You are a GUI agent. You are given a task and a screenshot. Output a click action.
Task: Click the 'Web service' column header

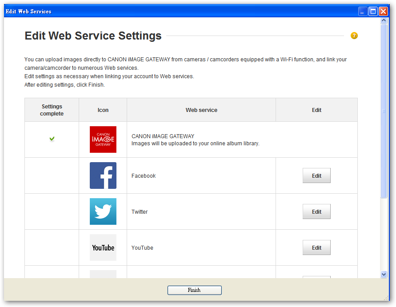[201, 110]
